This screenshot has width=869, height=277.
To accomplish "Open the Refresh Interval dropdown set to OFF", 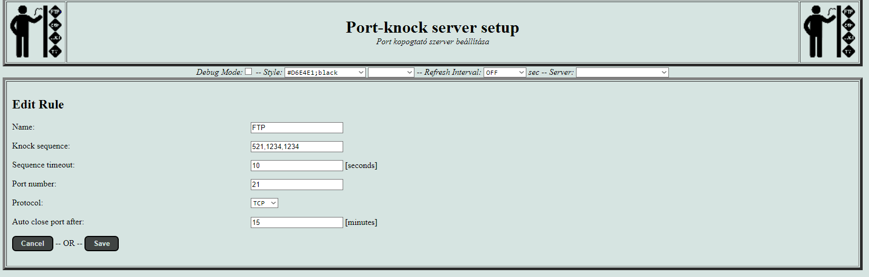I will pyautogui.click(x=505, y=72).
